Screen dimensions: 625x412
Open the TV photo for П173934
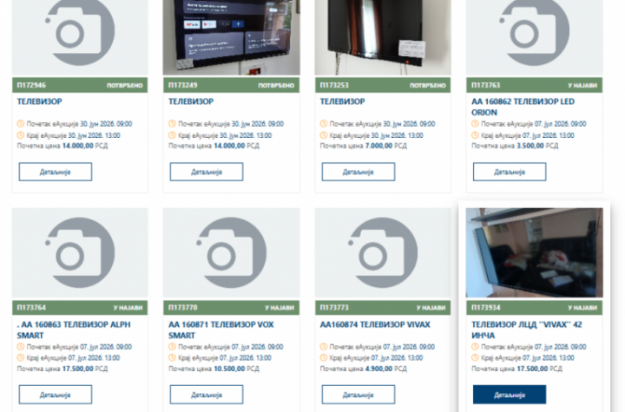pyautogui.click(x=534, y=253)
